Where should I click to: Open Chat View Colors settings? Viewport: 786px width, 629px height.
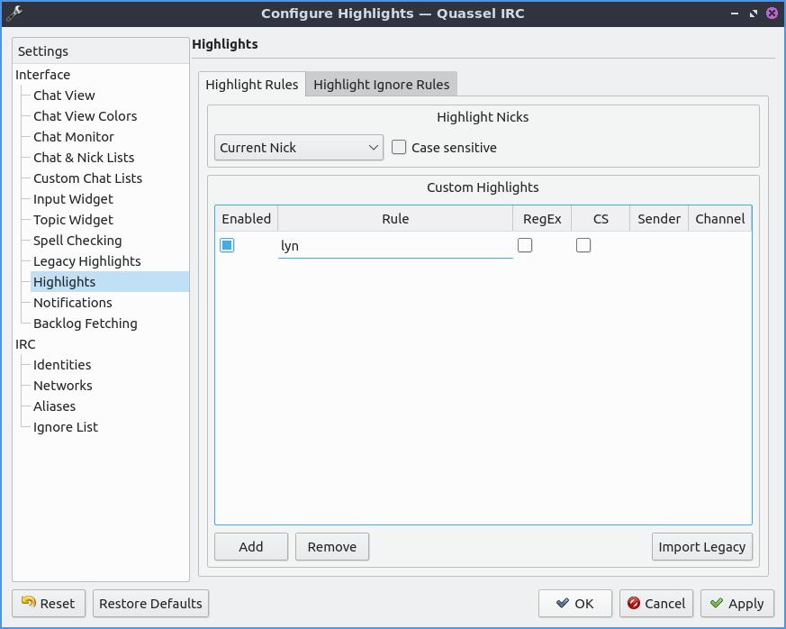tap(86, 116)
